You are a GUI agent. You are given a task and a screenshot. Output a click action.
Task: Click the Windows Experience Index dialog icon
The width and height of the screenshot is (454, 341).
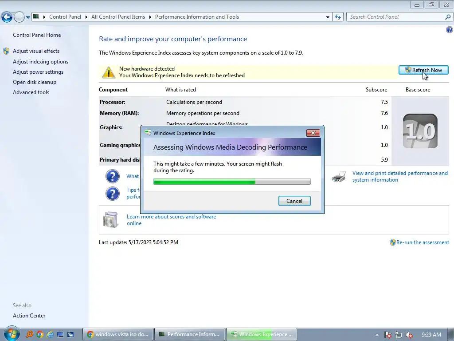[148, 133]
